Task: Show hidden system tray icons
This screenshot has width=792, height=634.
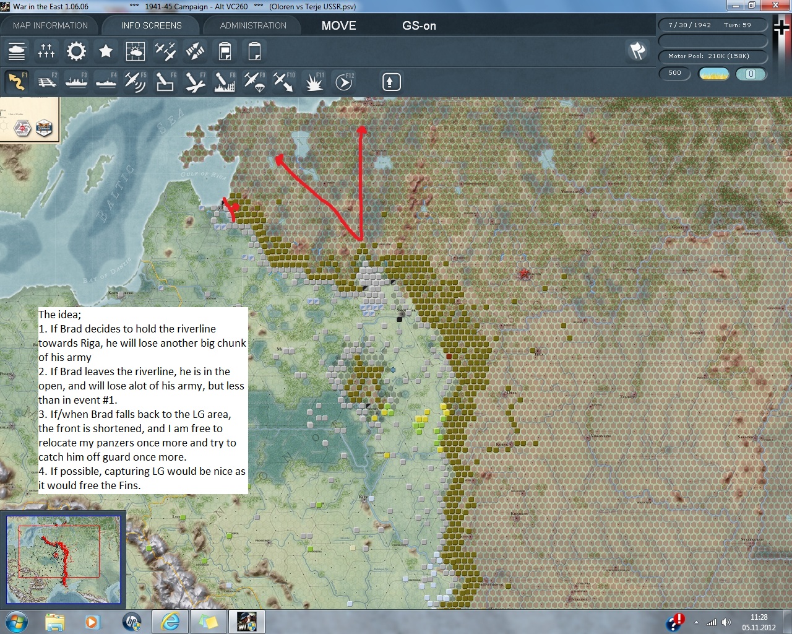Action: point(697,622)
